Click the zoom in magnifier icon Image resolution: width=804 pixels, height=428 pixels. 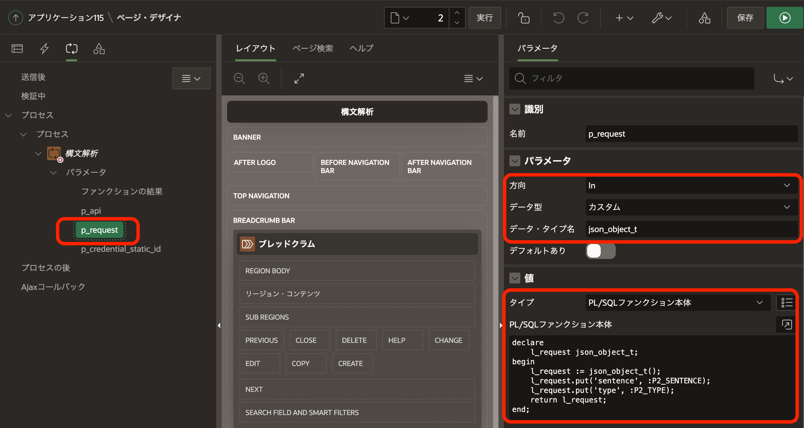[x=264, y=79]
